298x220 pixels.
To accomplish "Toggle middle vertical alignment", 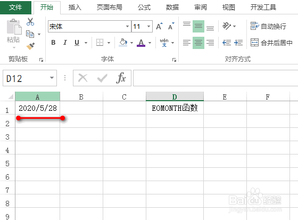I will (x=198, y=26).
